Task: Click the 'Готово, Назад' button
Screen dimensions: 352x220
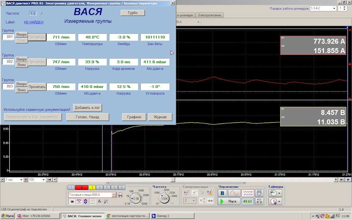Action: tap(88, 117)
